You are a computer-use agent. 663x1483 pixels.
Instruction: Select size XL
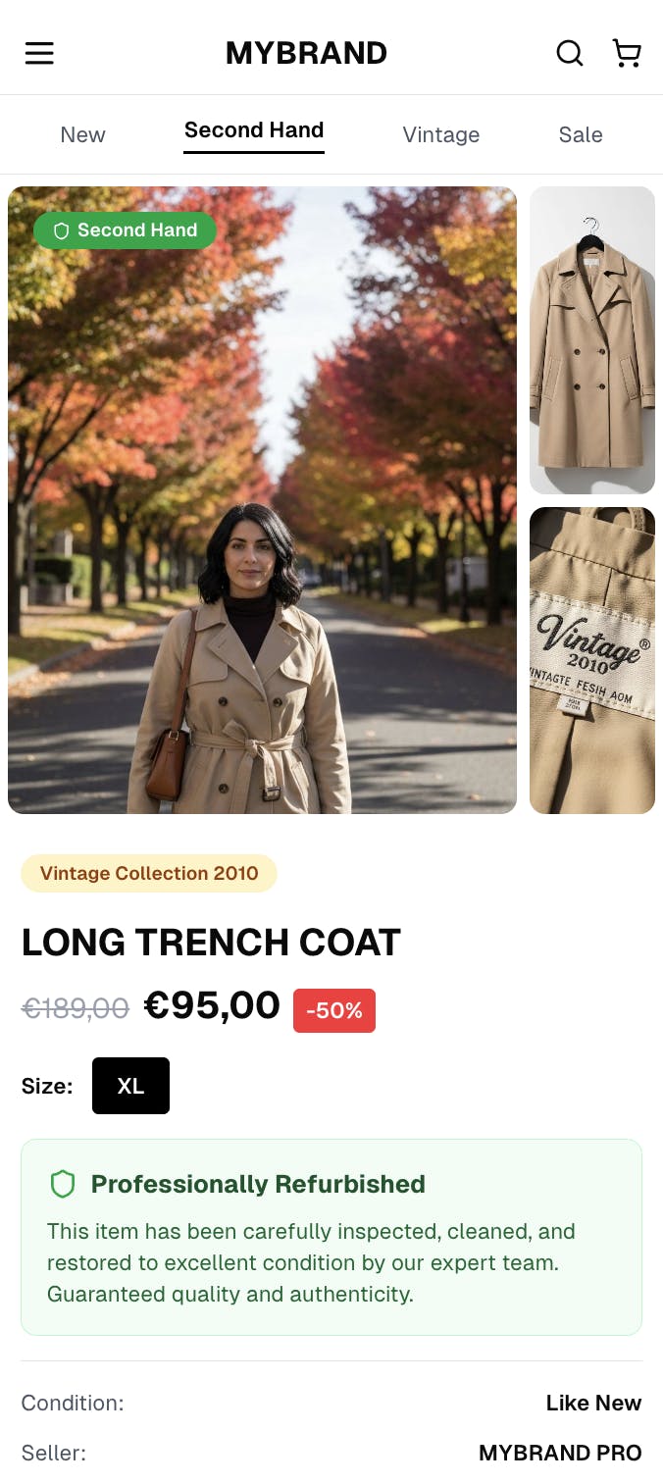click(130, 1086)
